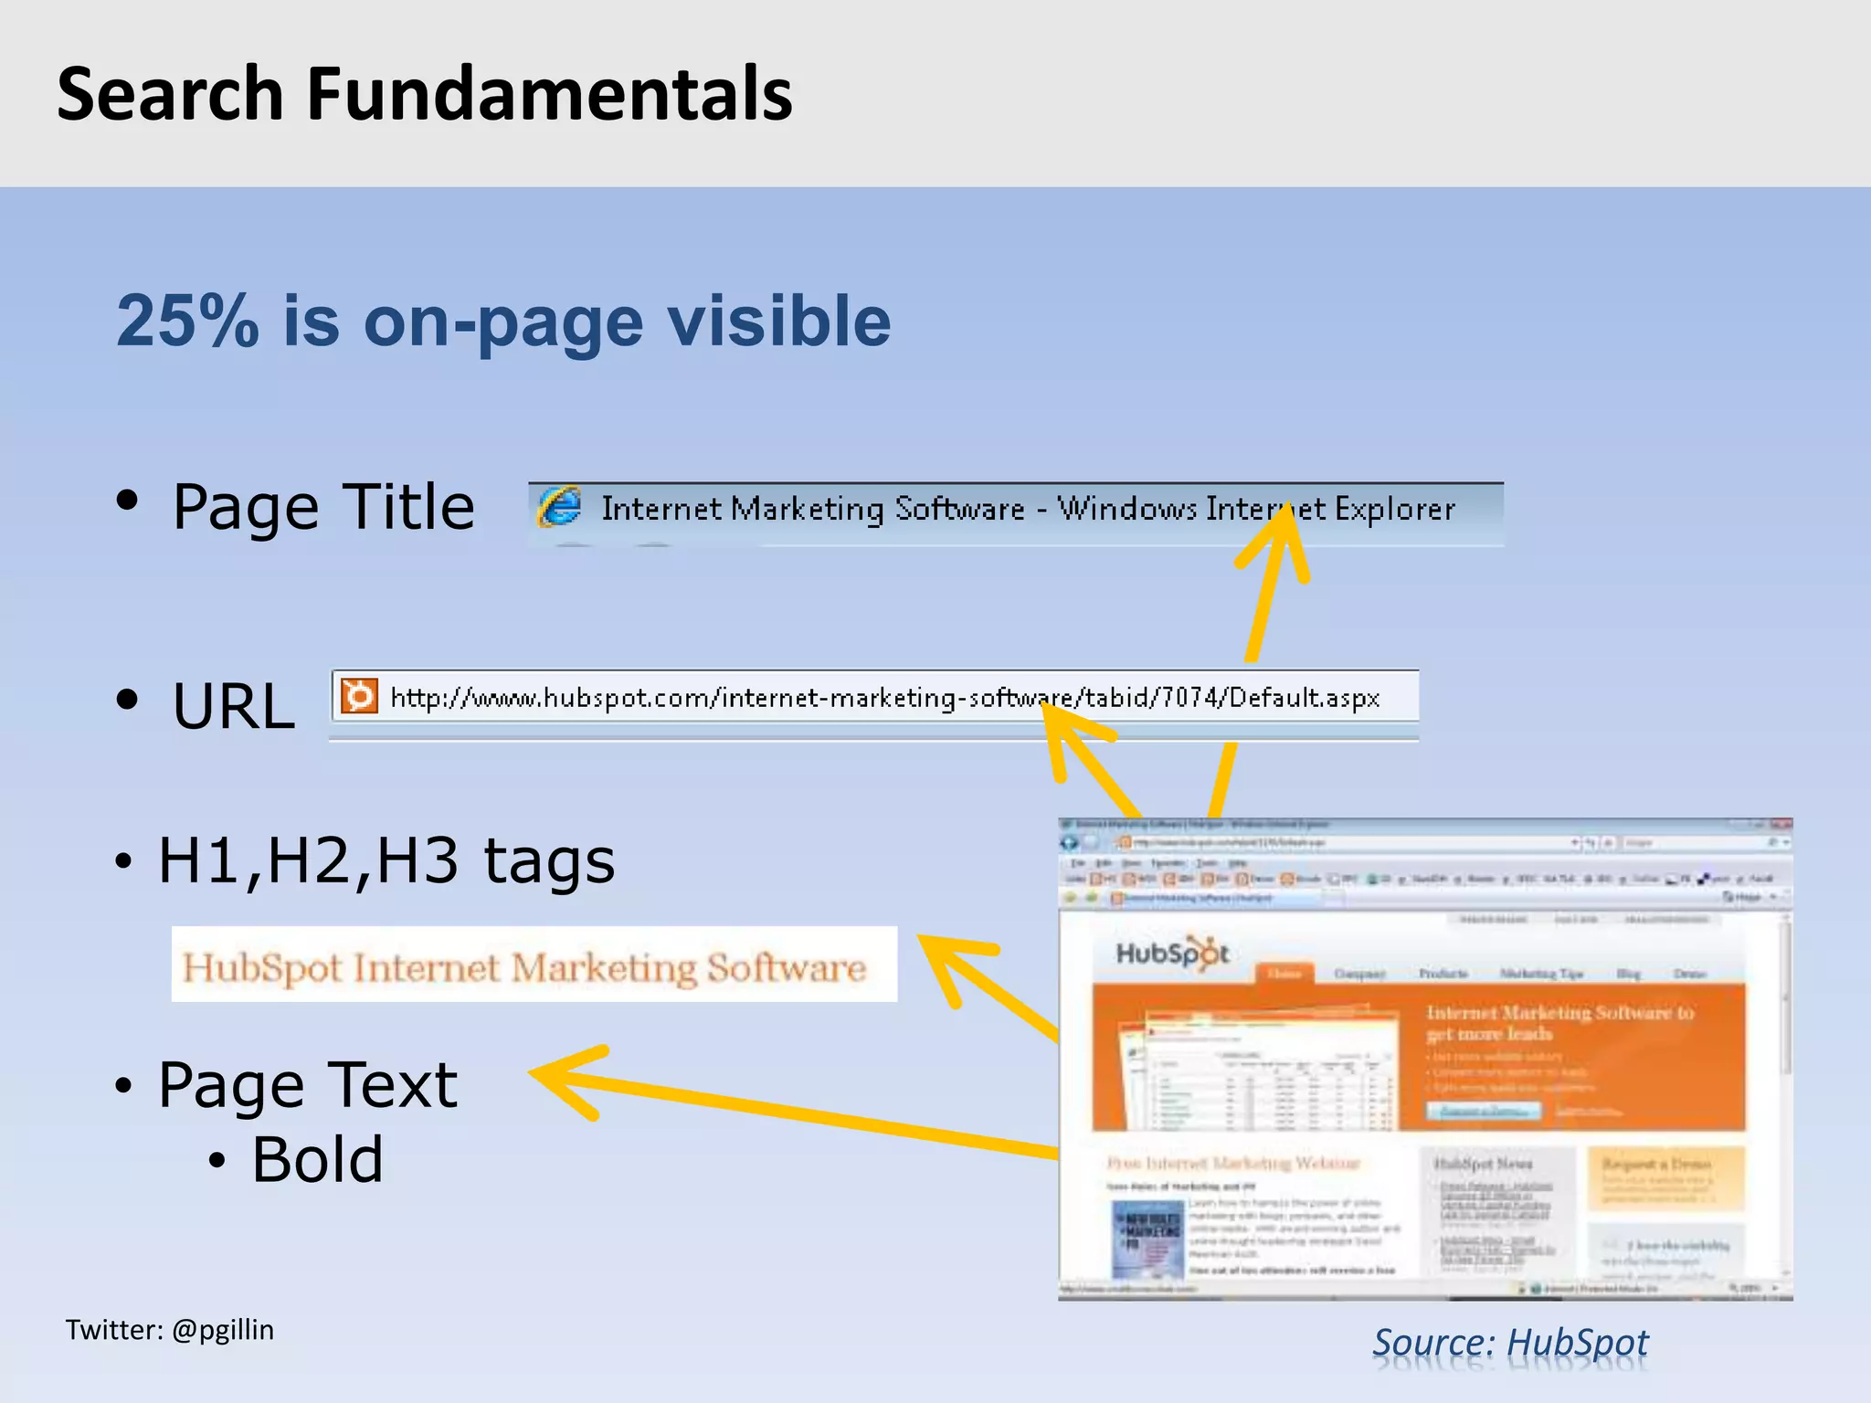Click the IE title bar text 'Internet Marketing Software'

(812, 509)
